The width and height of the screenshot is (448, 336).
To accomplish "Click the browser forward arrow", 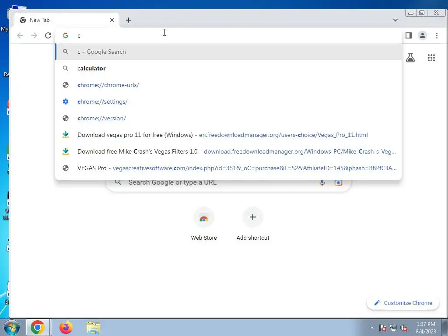I will point(34,35).
